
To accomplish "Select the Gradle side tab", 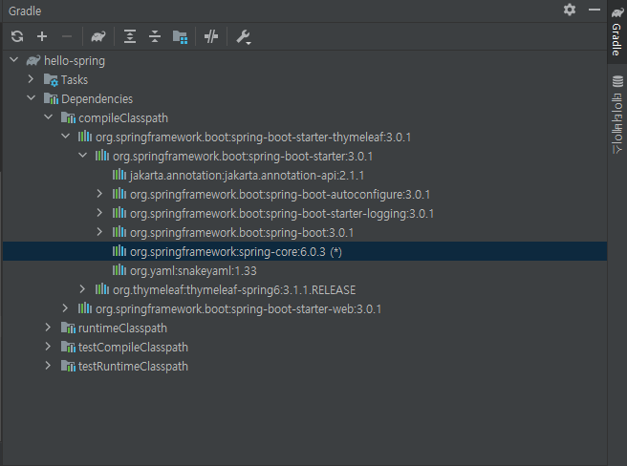I will 617,32.
